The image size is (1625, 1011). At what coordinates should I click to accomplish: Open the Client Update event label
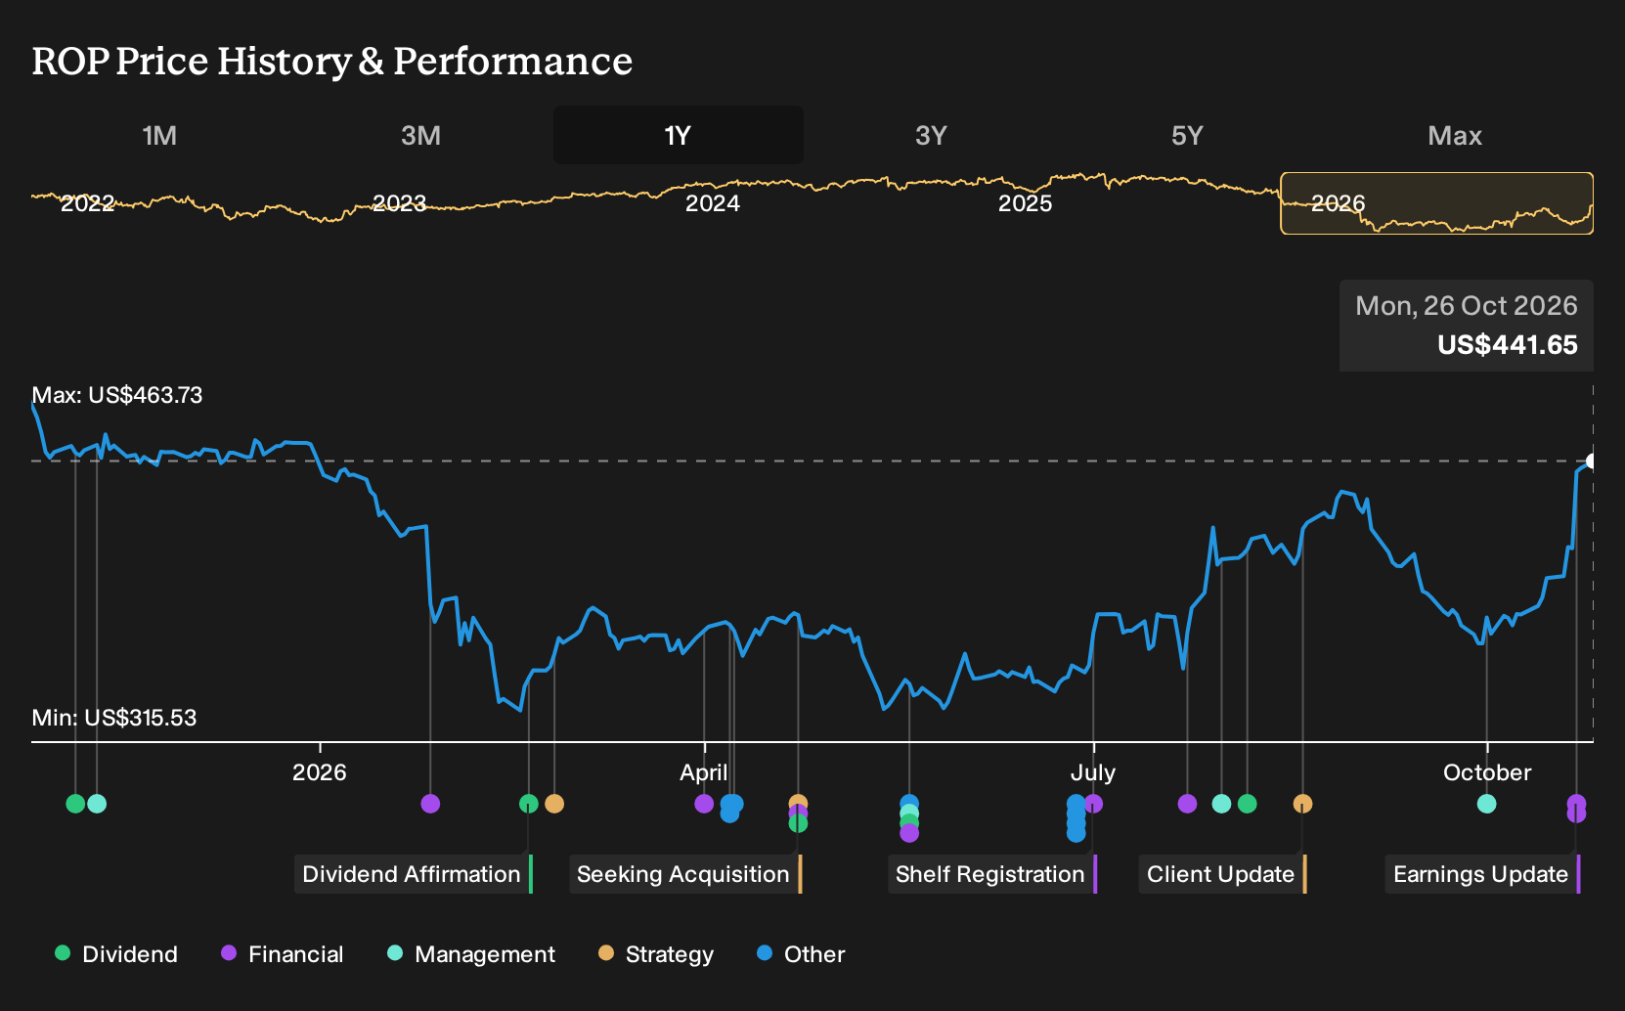(1222, 874)
